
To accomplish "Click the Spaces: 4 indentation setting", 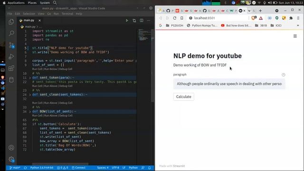I will (x=103, y=168).
